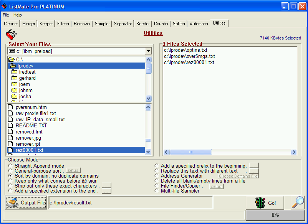308x224 pixels.
Task: Click c:\lprodev\optins.txt in selected files
Action: pyautogui.click(x=185, y=50)
